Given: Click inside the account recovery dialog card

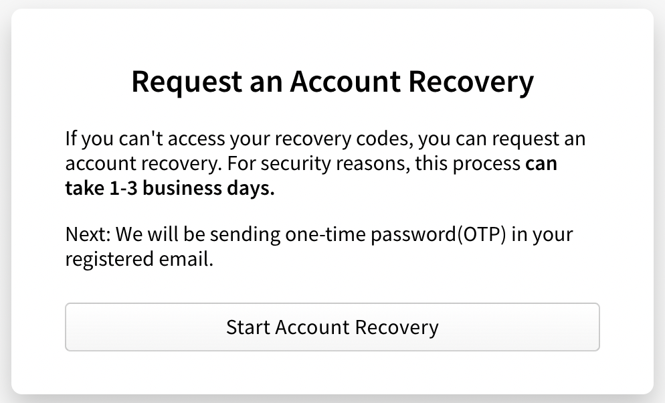Looking at the screenshot, I should click(332, 281).
